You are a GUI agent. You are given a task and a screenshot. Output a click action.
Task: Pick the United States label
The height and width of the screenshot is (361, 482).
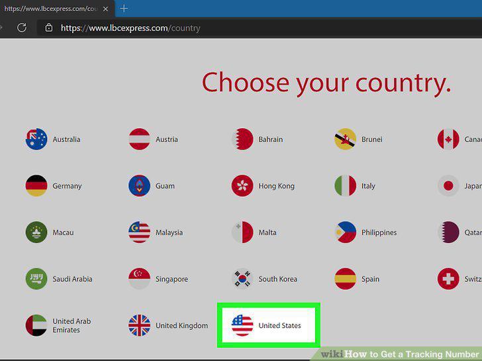[279, 326]
